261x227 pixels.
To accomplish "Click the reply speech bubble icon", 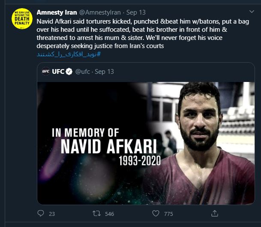I will pos(40,213).
